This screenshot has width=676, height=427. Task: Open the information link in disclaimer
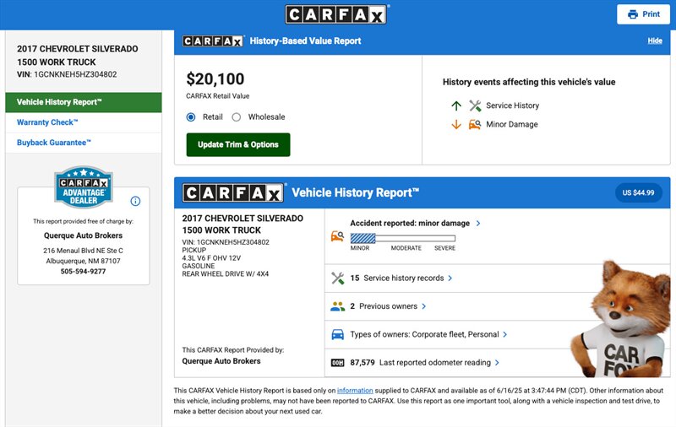pyautogui.click(x=355, y=390)
